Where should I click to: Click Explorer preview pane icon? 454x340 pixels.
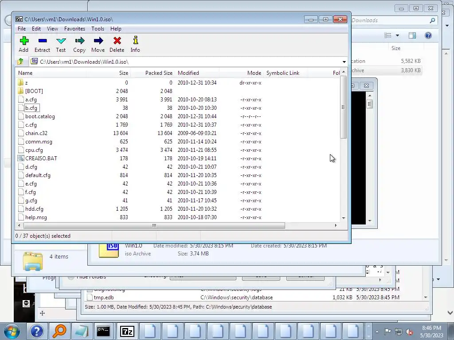(412, 35)
